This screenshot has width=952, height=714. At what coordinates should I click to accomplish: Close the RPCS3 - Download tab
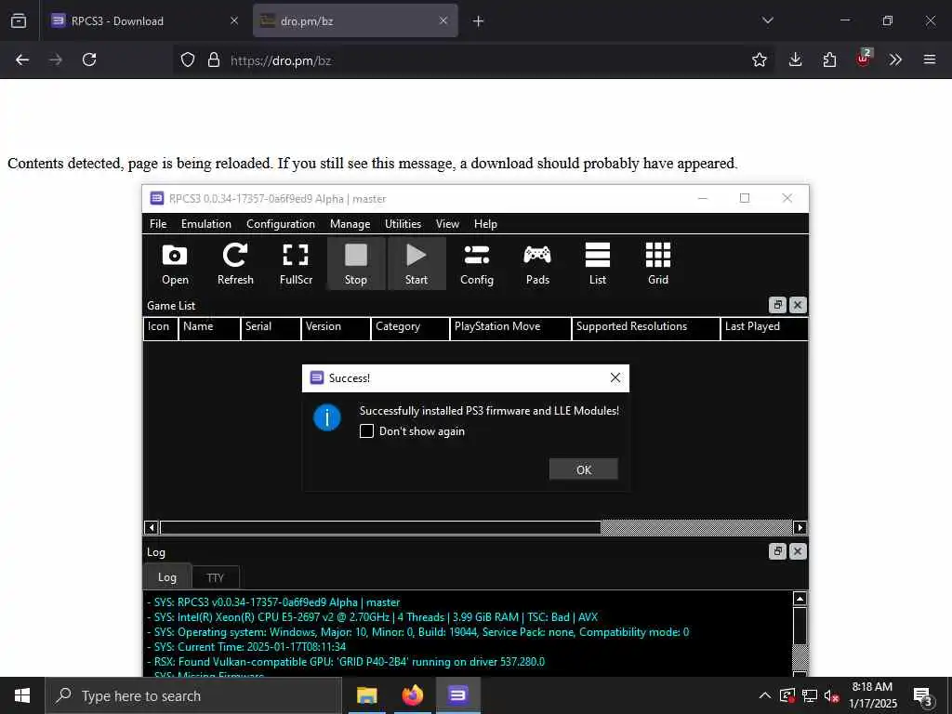pos(233,20)
